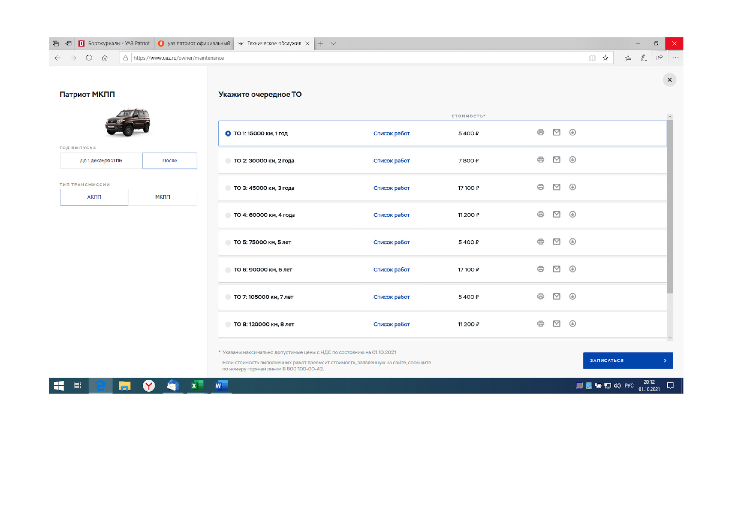Viewport: 733px width, 518px height.
Task: Print the ТО 4 work list
Action: coord(541,214)
